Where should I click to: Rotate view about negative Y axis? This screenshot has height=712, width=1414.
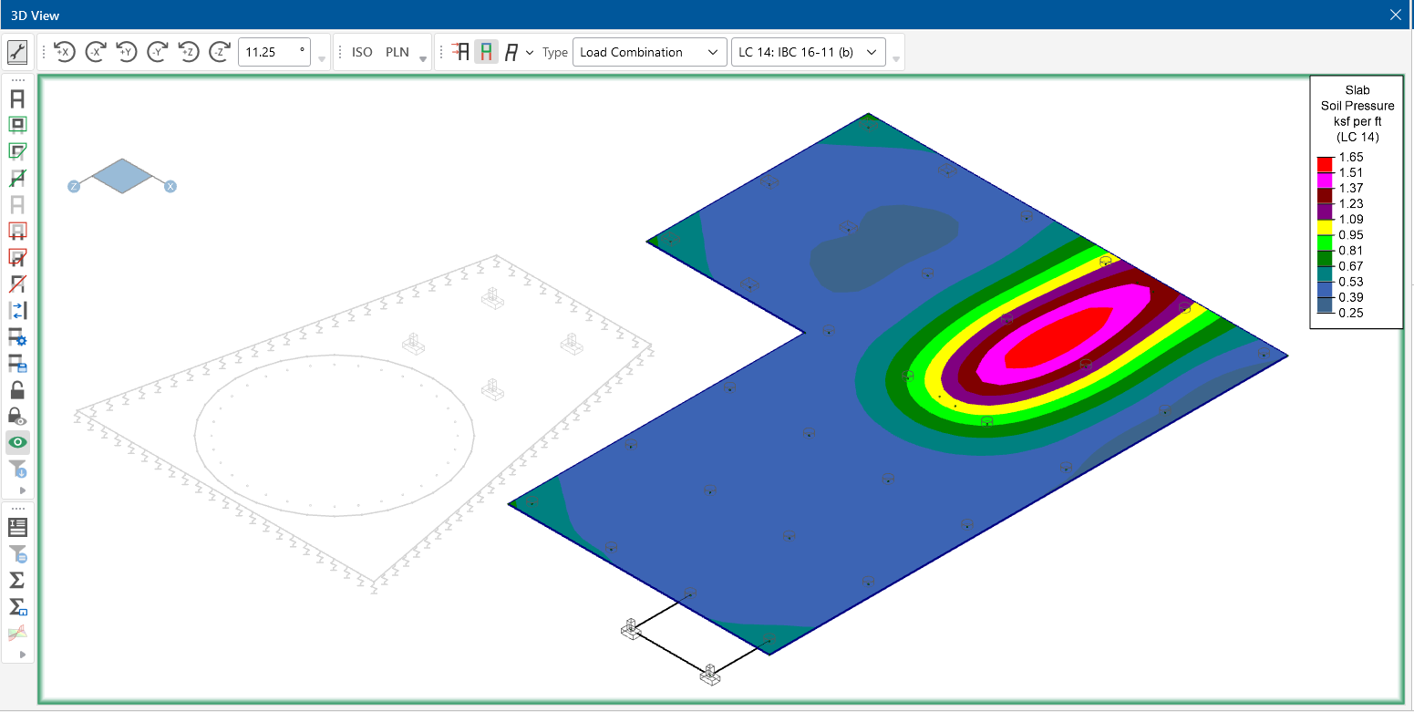(x=158, y=52)
